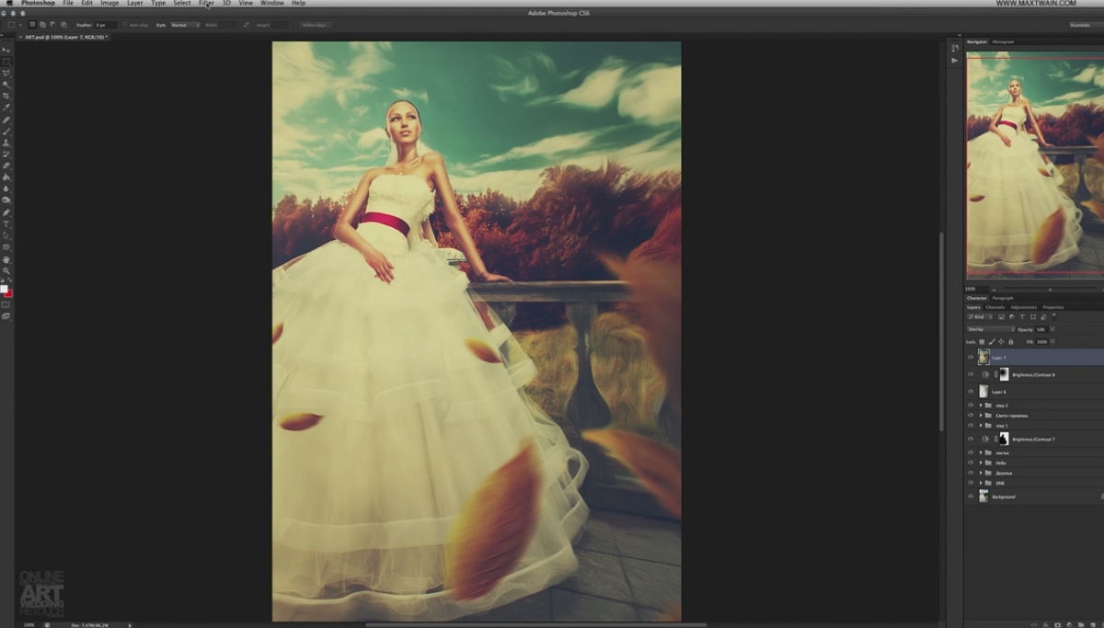Select the Crop tool
This screenshot has width=1104, height=628.
[6, 95]
